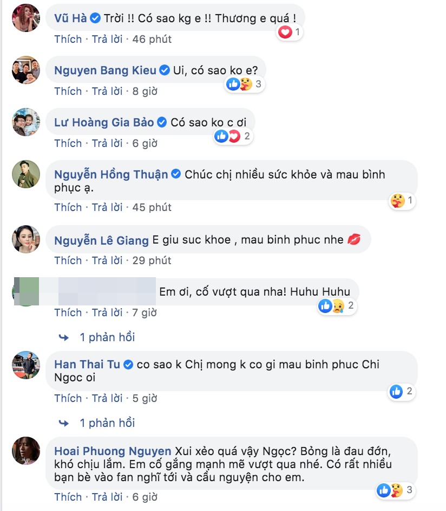The height and width of the screenshot is (511, 446).
Task: Click the '46 phút' timestamp on Vũ Hà's comment
Action: pos(152,40)
